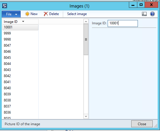
Task: Click the vertical scrollbar thumb
Action: tap(86, 39)
